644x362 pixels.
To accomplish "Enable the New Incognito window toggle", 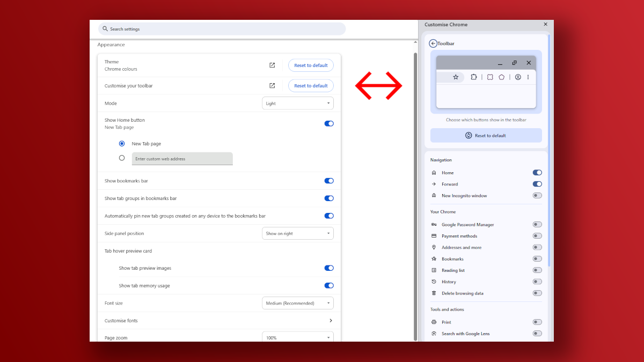I will (537, 195).
